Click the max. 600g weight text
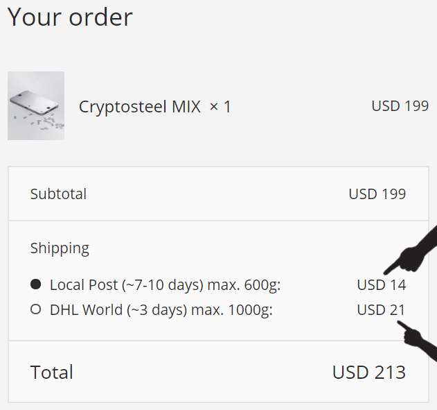437x410 pixels. tap(244, 285)
